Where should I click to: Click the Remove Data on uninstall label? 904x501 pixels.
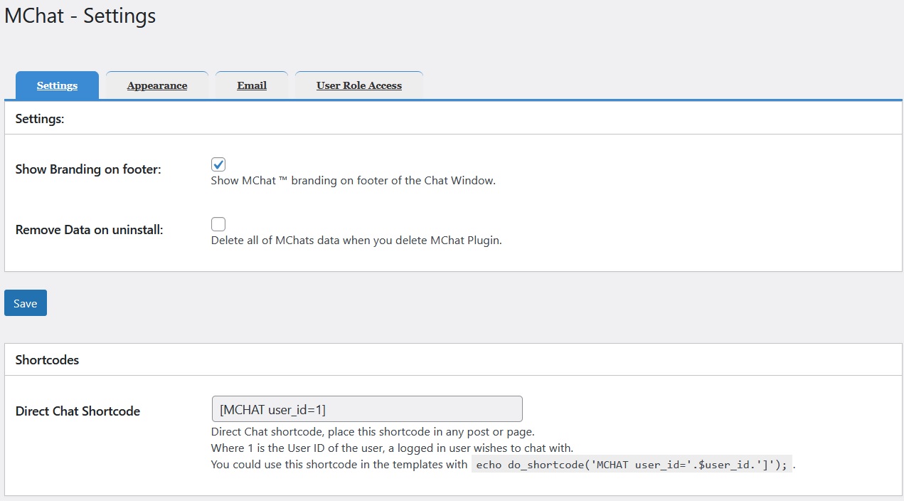90,230
